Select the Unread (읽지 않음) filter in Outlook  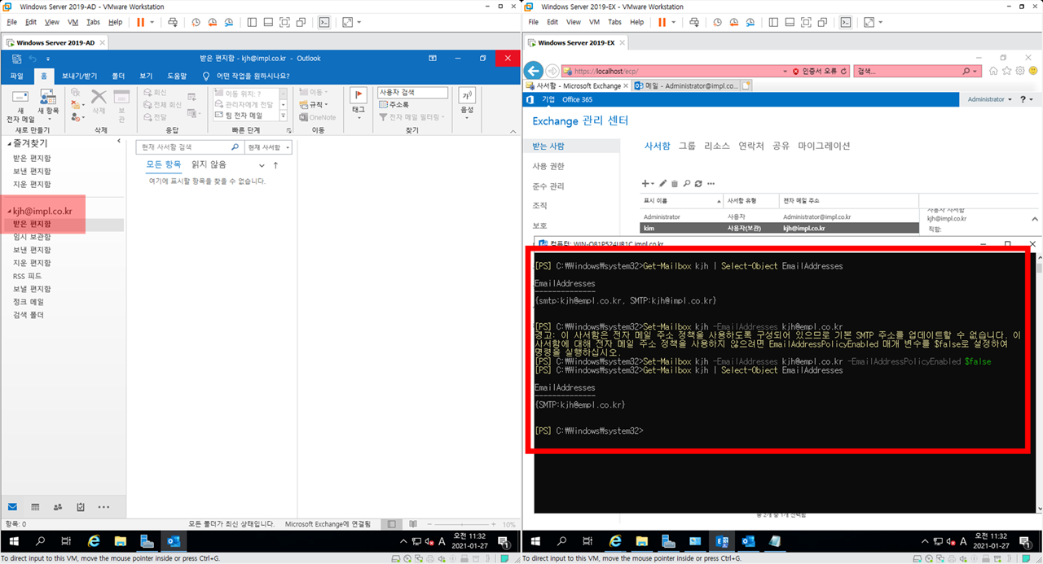pyautogui.click(x=209, y=164)
